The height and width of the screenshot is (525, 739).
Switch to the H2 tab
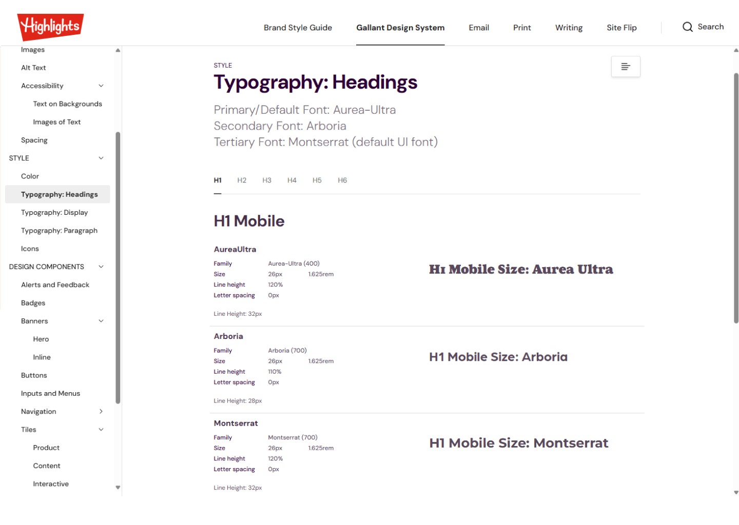pos(242,180)
